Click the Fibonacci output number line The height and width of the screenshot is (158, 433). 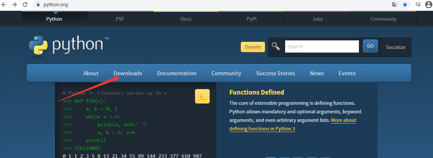(132, 155)
